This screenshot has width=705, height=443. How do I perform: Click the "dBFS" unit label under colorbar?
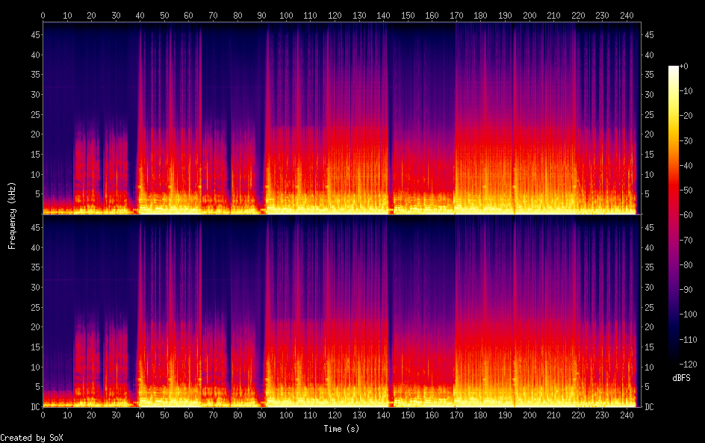[x=681, y=378]
